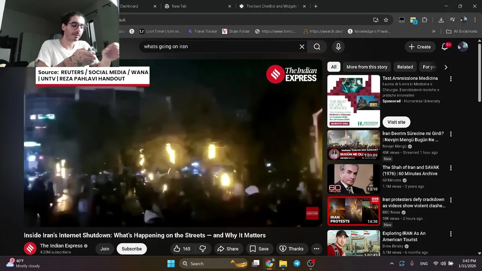Subscribe to The Indian Express channel
482x271 pixels.
132,249
